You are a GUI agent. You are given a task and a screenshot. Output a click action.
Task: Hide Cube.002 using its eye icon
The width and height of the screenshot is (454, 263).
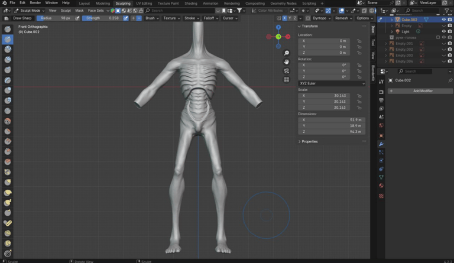[443, 20]
